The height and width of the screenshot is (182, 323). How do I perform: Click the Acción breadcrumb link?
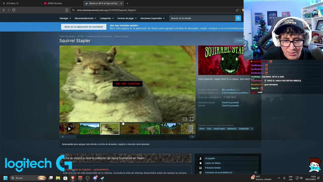click(80, 36)
